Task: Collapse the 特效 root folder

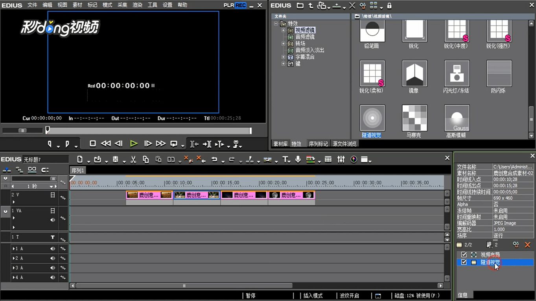Action: pos(276,24)
